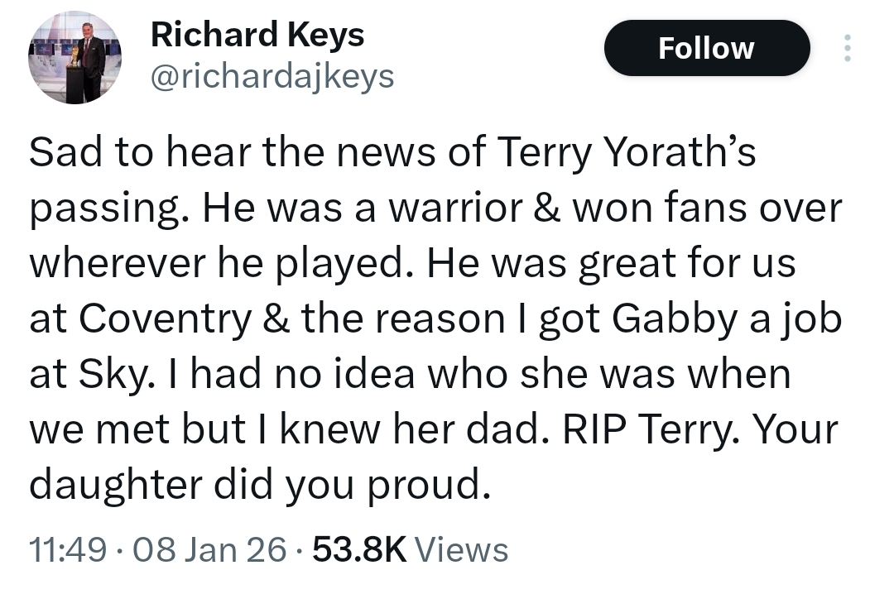Click the words Terry Yorath's in the tweet
The image size is (894, 594).
tap(627, 154)
